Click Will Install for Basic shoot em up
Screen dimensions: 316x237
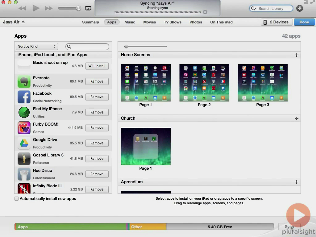pos(97,66)
